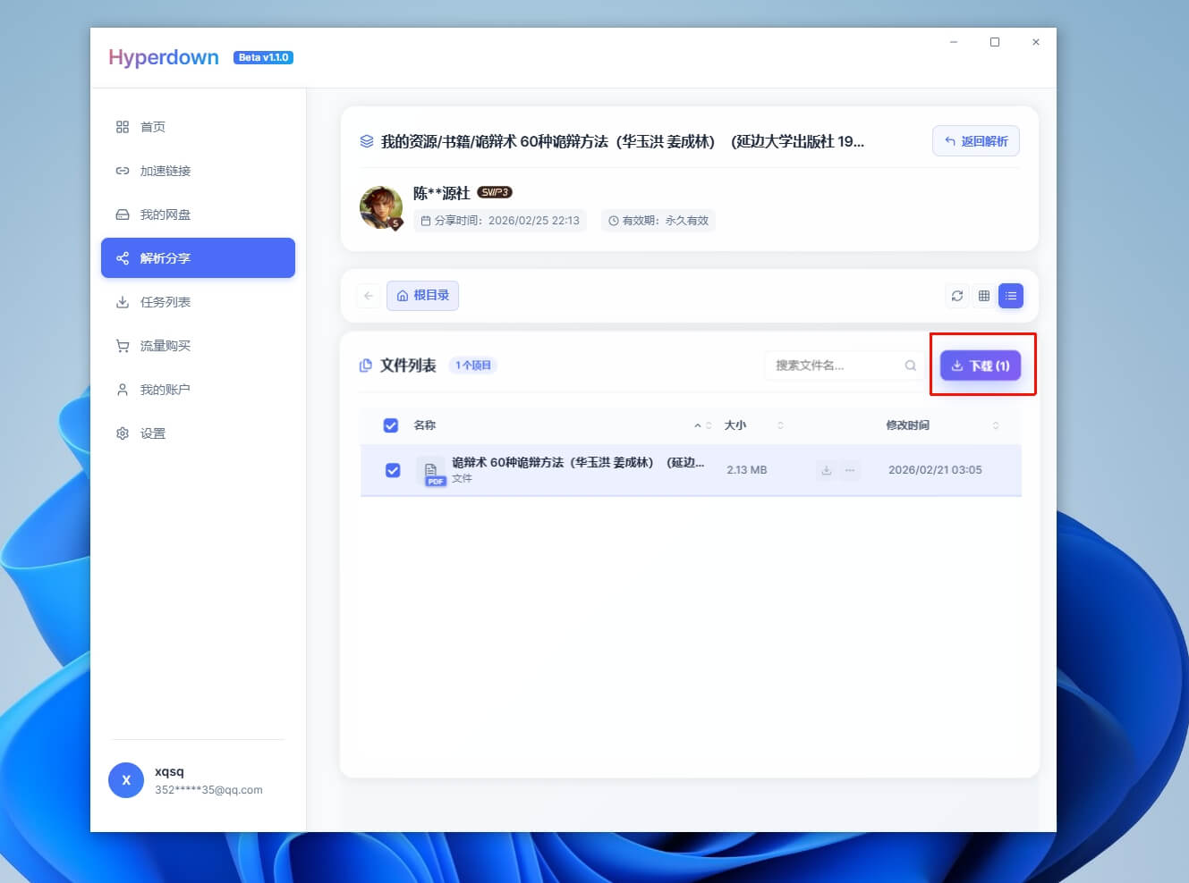Viewport: 1189px width, 883px height.
Task: Select the list view icon
Action: (x=1010, y=295)
